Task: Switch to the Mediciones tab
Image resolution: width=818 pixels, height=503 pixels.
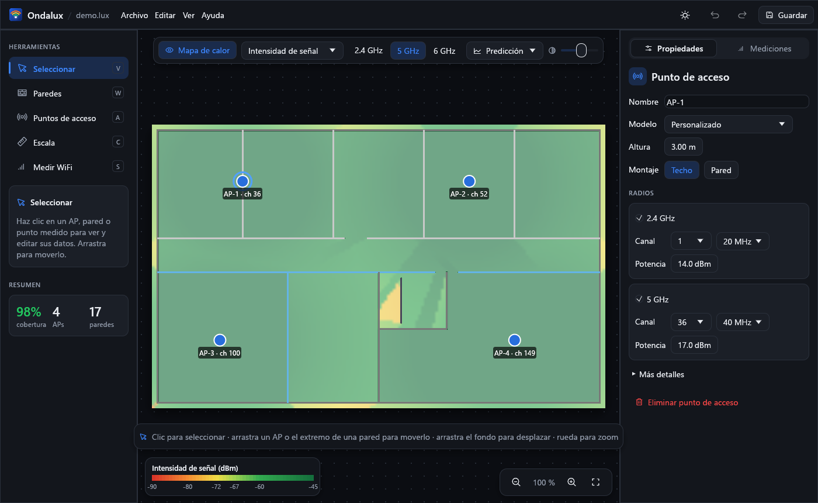Action: (x=764, y=49)
